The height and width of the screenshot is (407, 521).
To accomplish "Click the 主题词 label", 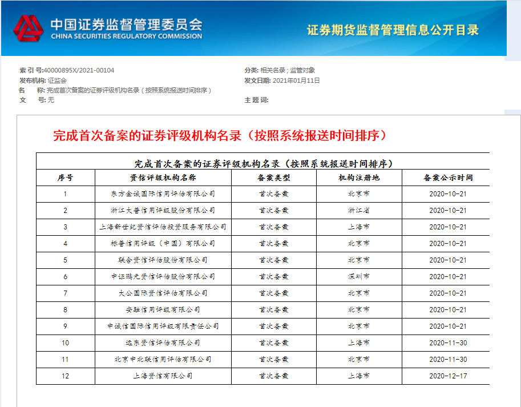I will click(256, 100).
